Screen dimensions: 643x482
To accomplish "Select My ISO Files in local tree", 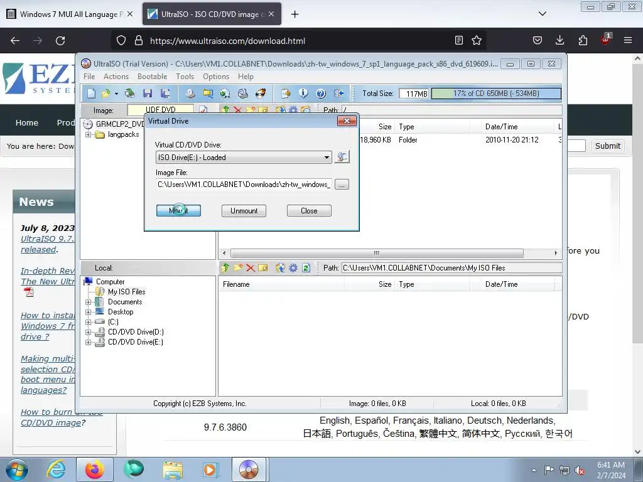I will [x=126, y=292].
